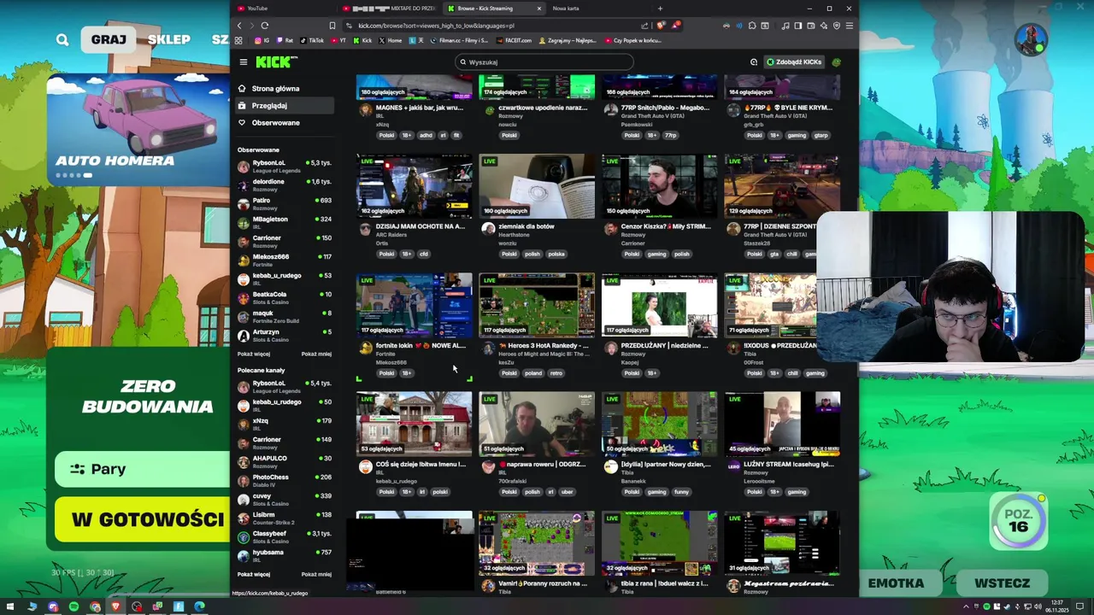Open the IG bookmark
This screenshot has width=1094, height=615.
pos(262,40)
